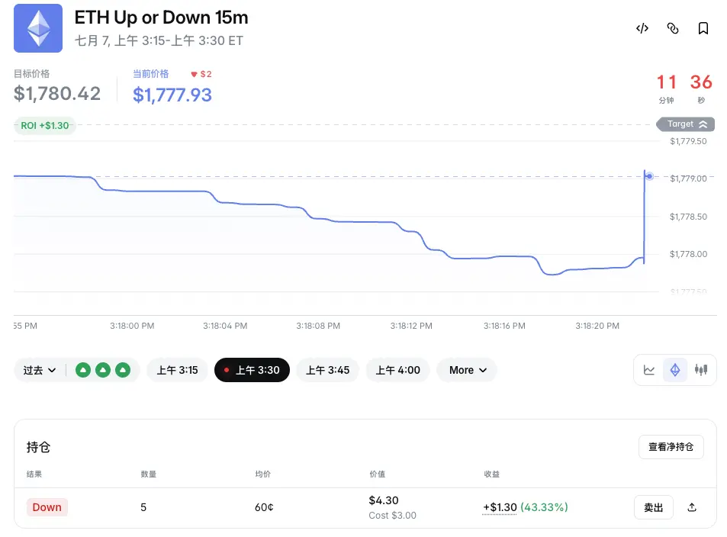Select the live 上午 3:30 tab
This screenshot has width=727, height=537.
[x=253, y=370]
